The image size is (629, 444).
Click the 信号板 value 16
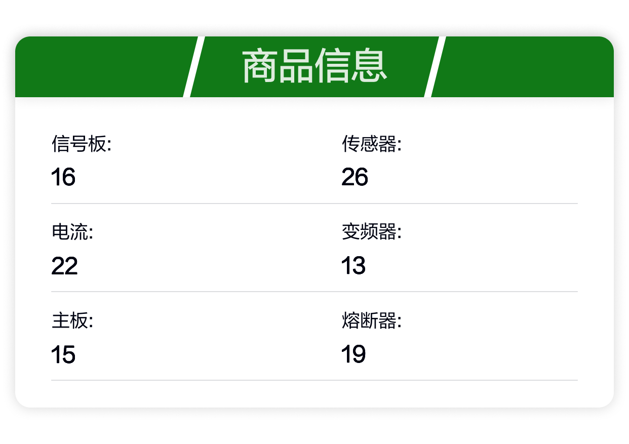[63, 177]
